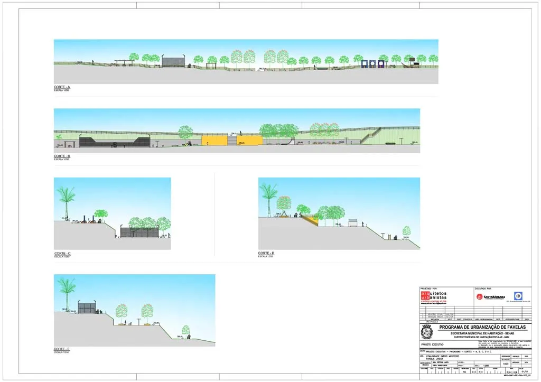Click the dark fenced court building in Corte A
This screenshot has width=541, height=382.
pyautogui.click(x=172, y=62)
